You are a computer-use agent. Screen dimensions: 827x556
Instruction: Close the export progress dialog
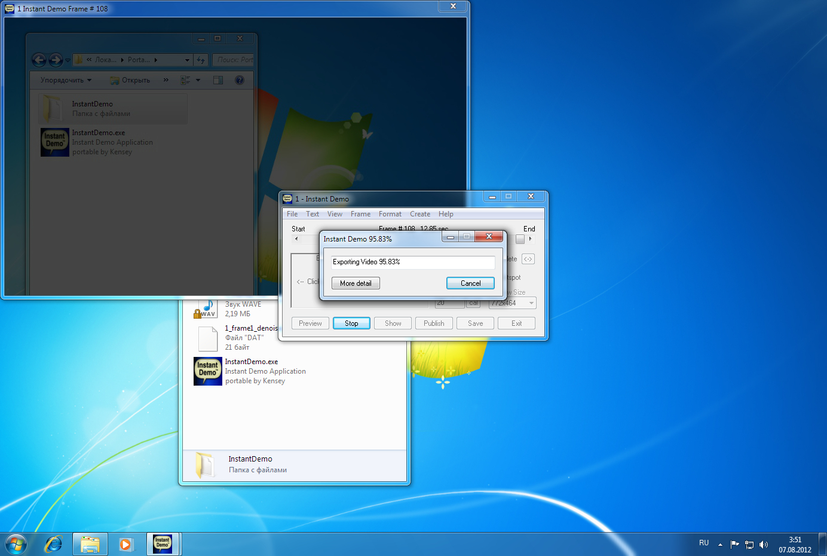click(489, 236)
